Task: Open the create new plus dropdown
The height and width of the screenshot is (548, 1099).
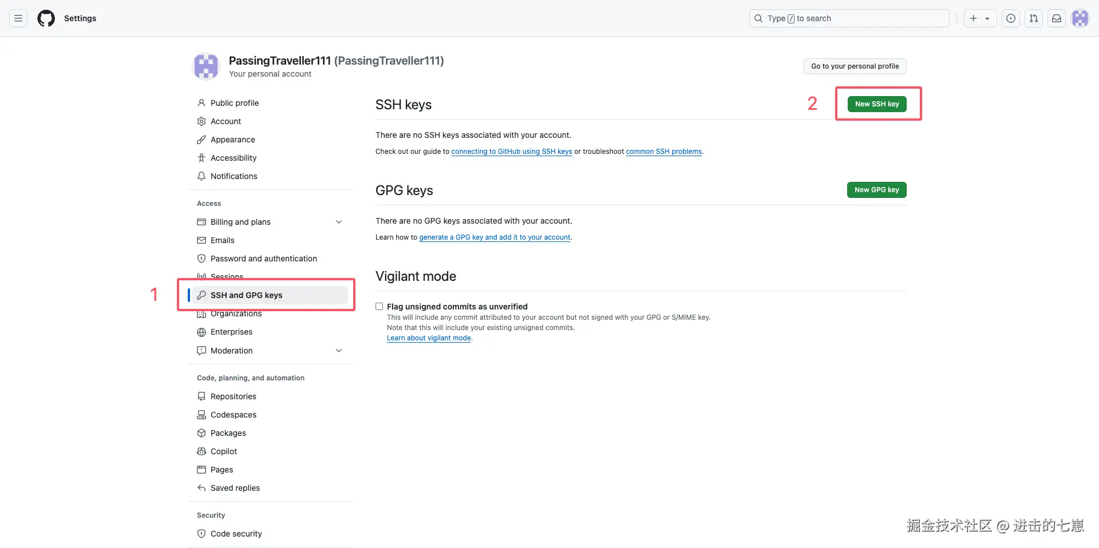Action: coord(980,18)
